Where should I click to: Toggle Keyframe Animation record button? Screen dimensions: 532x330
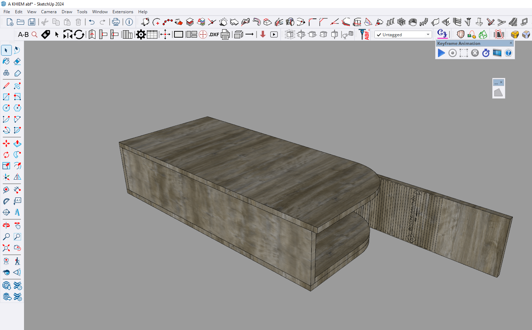pos(452,53)
